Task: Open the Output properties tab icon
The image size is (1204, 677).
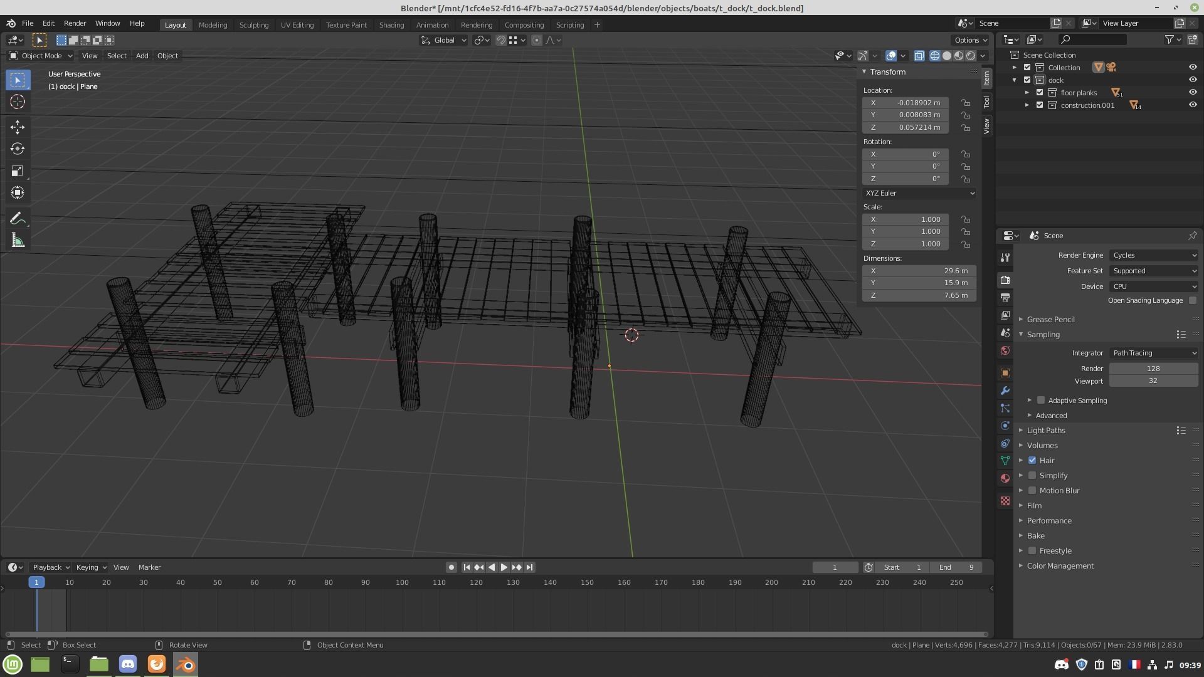Action: [1005, 297]
